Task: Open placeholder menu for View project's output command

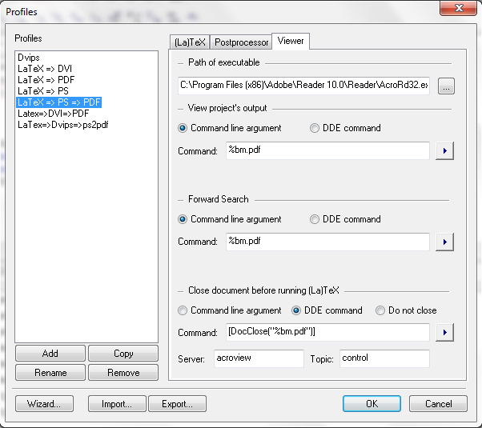Action: coord(444,150)
